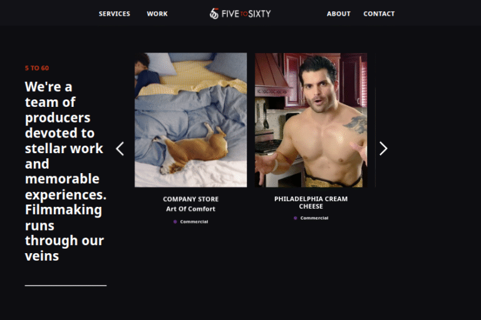Image resolution: width=481 pixels, height=320 pixels.
Task: Show the previous carousel slide
Action: [x=120, y=149]
